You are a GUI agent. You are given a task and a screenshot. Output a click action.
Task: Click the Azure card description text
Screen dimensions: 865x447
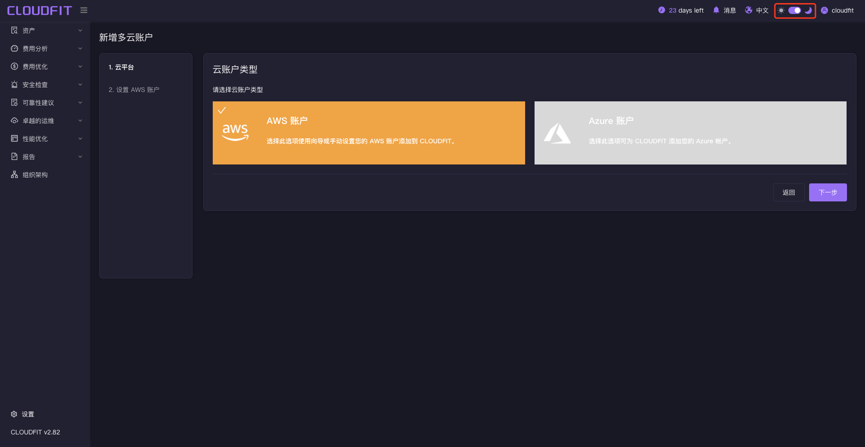tap(660, 141)
